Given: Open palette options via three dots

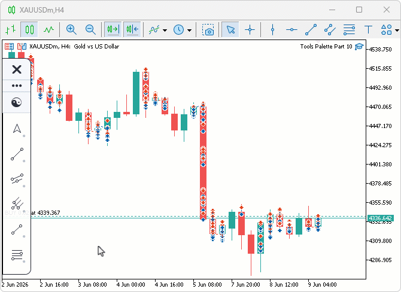Looking at the screenshot, I should click(x=17, y=86).
